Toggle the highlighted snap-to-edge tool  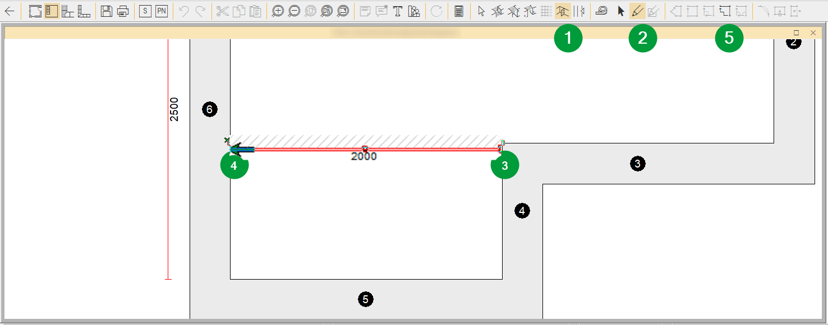(x=563, y=11)
